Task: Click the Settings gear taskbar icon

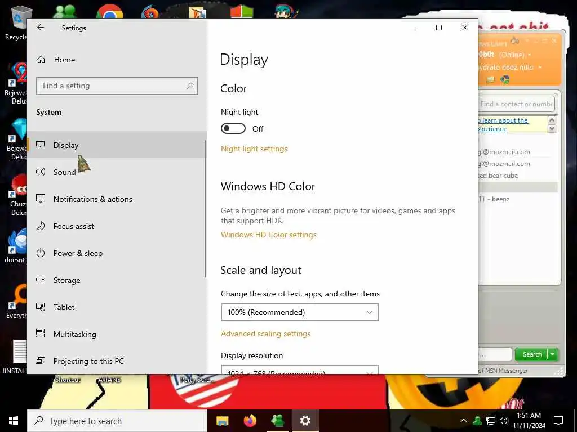Action: (x=305, y=421)
